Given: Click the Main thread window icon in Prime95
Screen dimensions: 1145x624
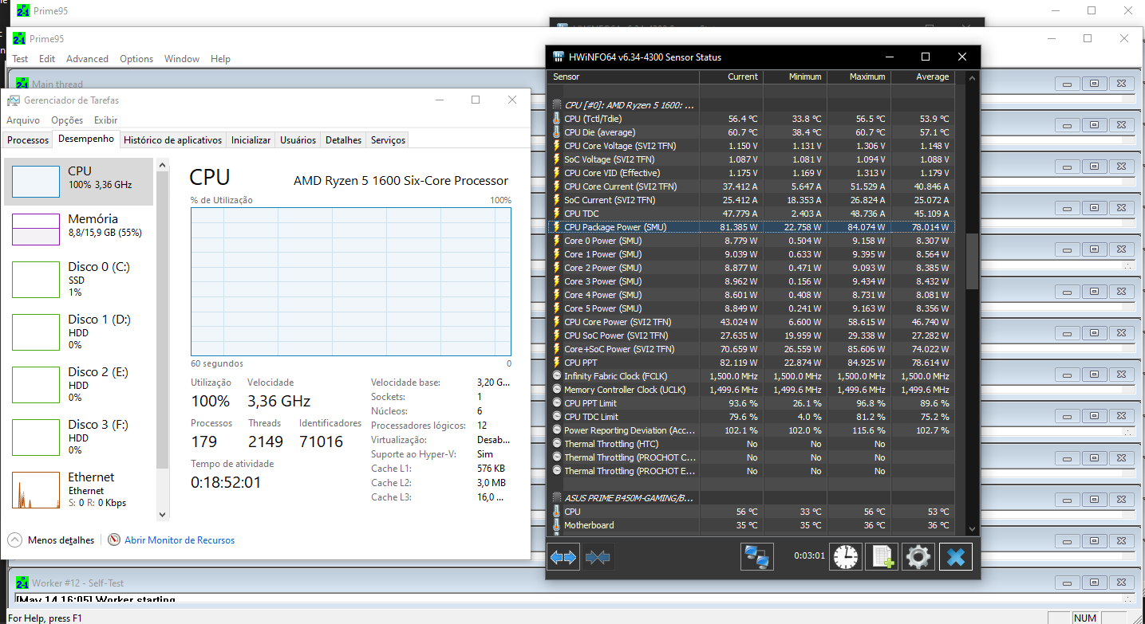Looking at the screenshot, I should pyautogui.click(x=23, y=84).
